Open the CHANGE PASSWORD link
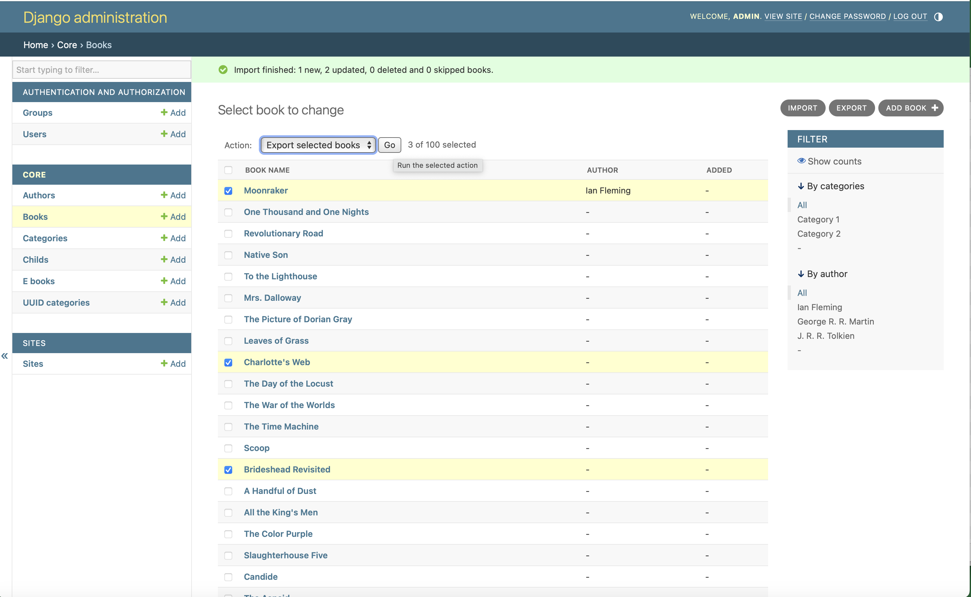971x597 pixels. pyautogui.click(x=847, y=16)
